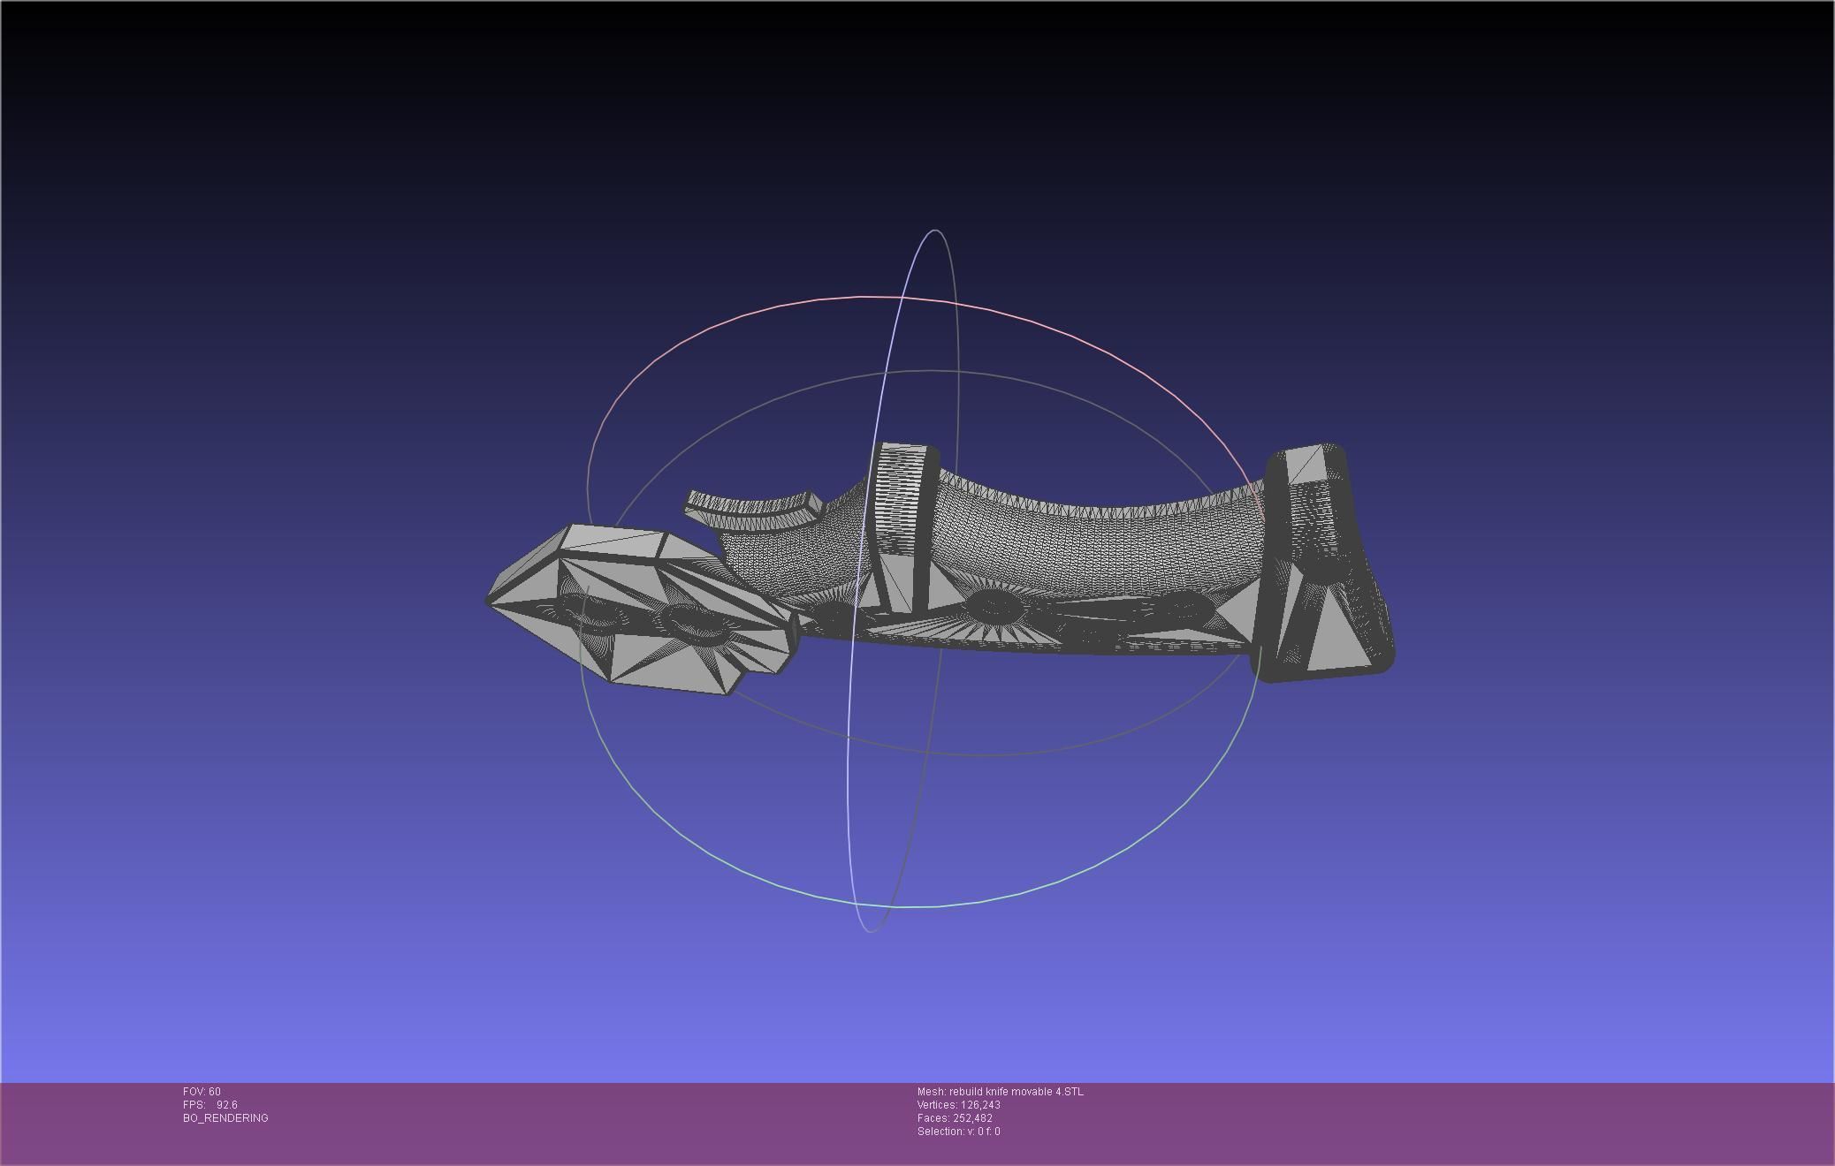Image resolution: width=1835 pixels, height=1166 pixels.
Task: Click the Mesh: rebuild knife movable 4.STL label
Action: pyautogui.click(x=1000, y=1092)
